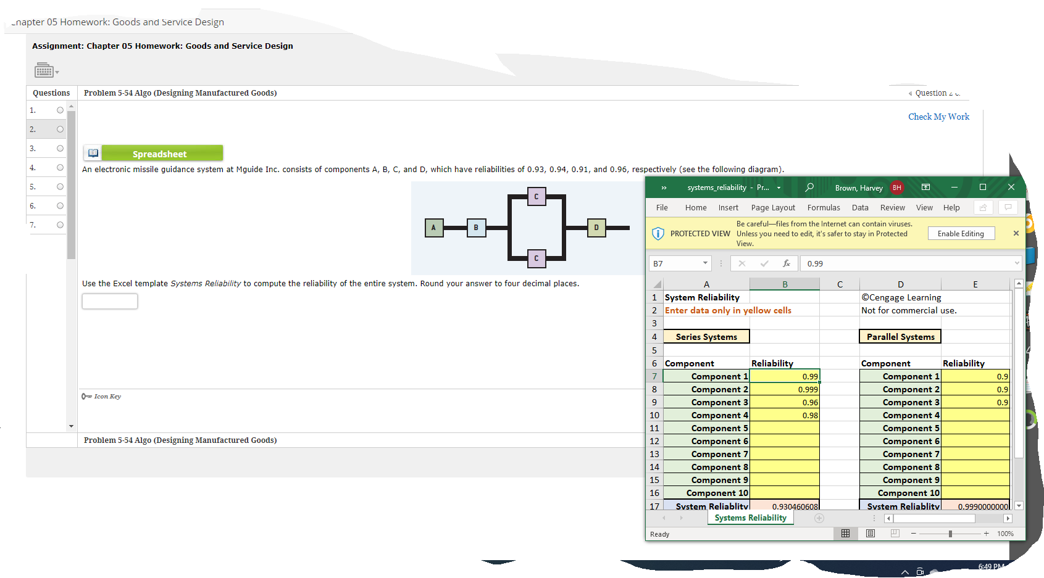Open Excel ribbon display options icon
The width and height of the screenshot is (1044, 578).
coord(925,187)
